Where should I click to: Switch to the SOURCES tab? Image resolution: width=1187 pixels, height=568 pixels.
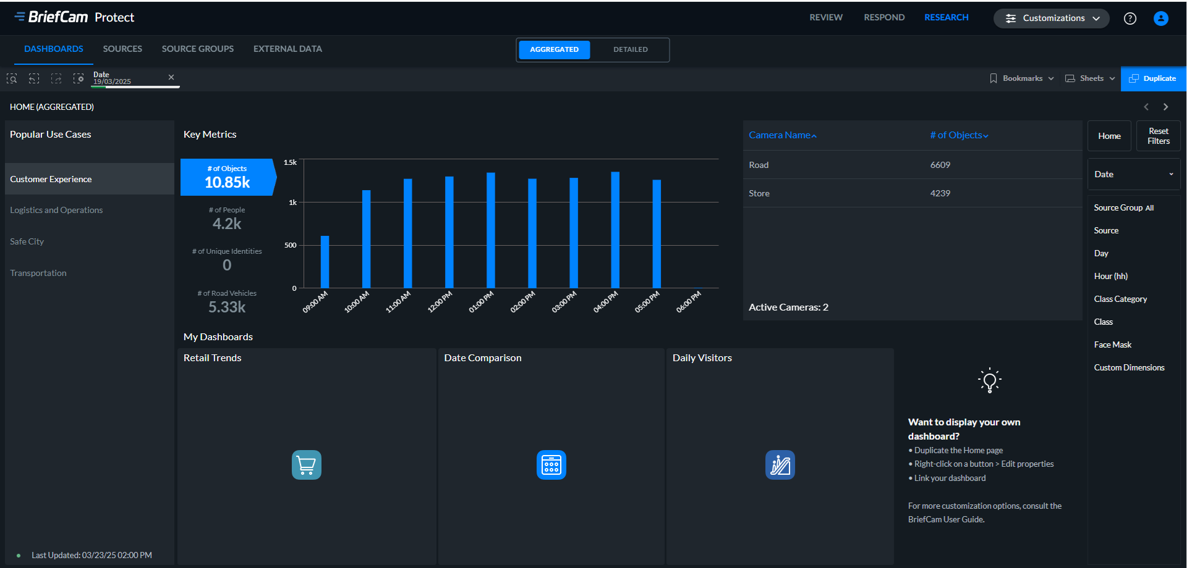point(122,49)
